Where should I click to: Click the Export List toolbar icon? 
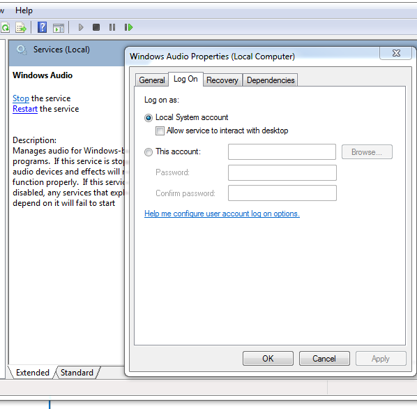[21, 27]
